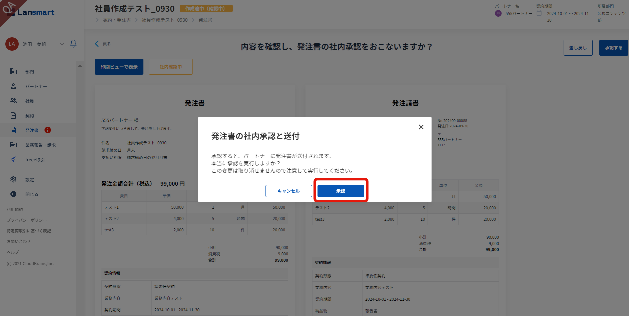629x316 pixels.
Task: Click 契約・発注書 breadcrumb link
Action: (x=117, y=20)
